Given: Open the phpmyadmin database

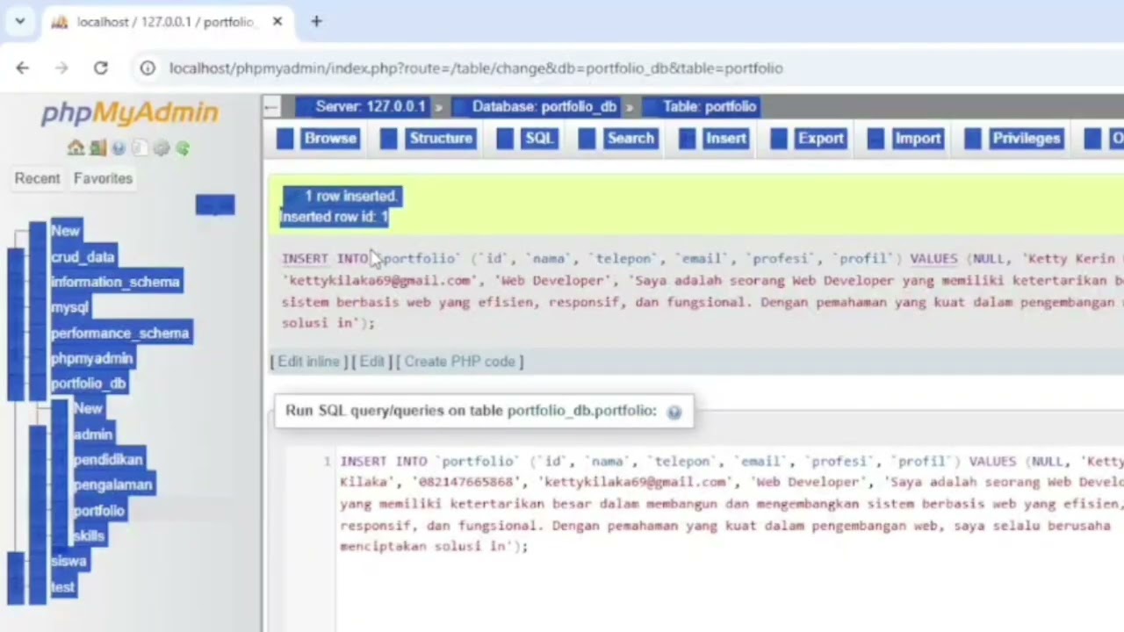Looking at the screenshot, I should [x=92, y=358].
